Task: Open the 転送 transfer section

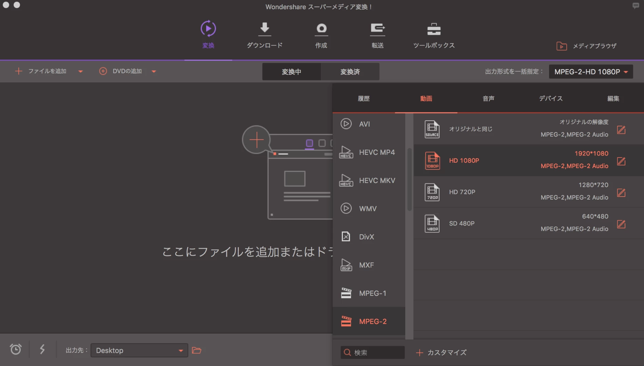Action: point(377,35)
